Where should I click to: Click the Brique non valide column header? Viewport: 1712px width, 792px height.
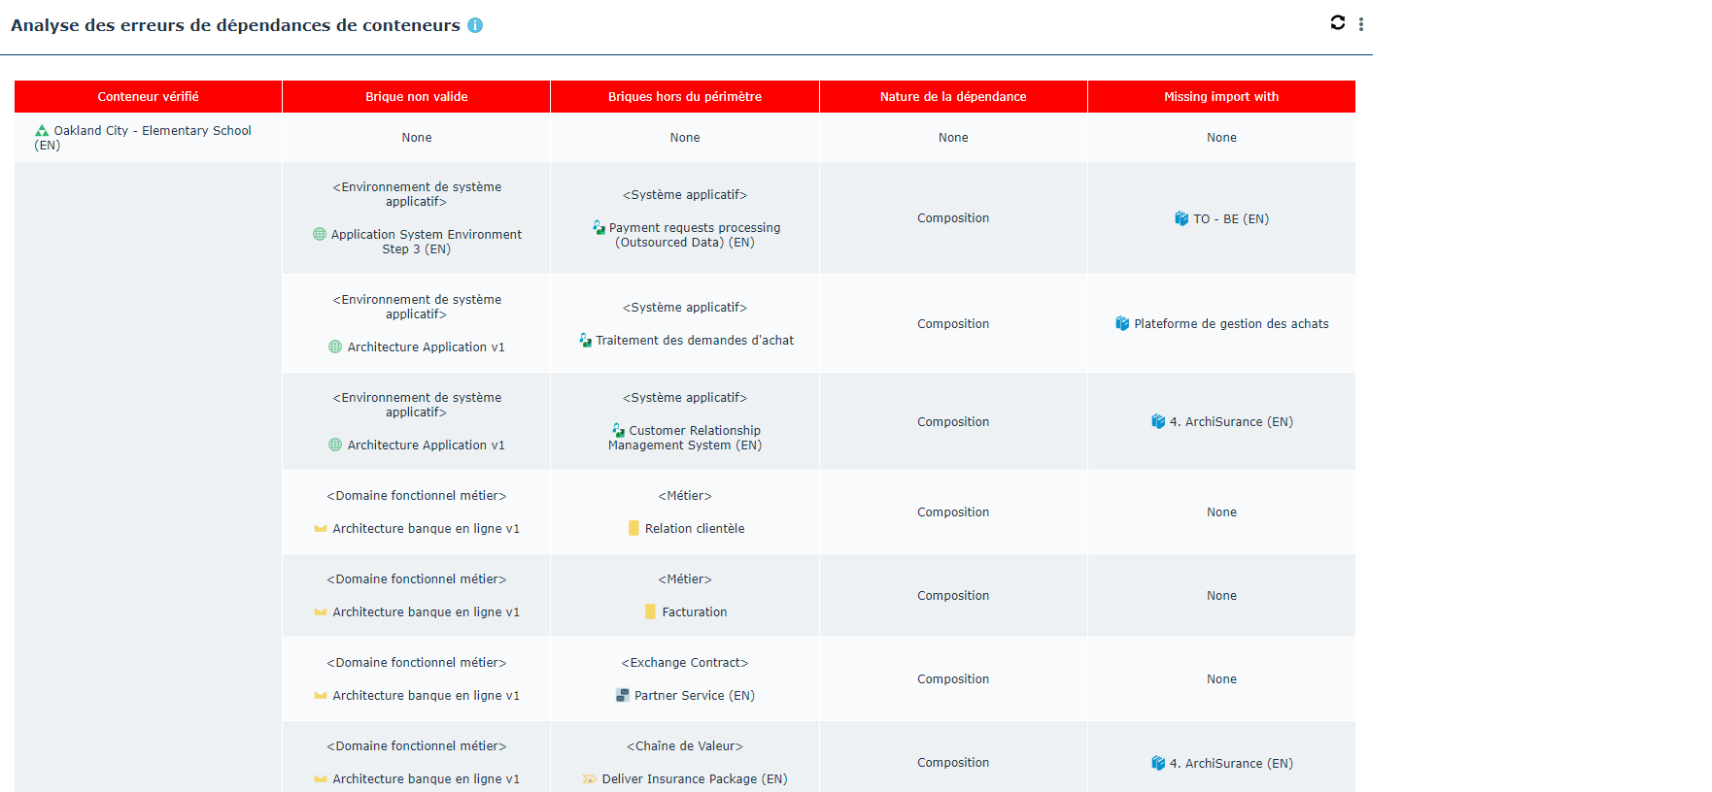tap(416, 96)
